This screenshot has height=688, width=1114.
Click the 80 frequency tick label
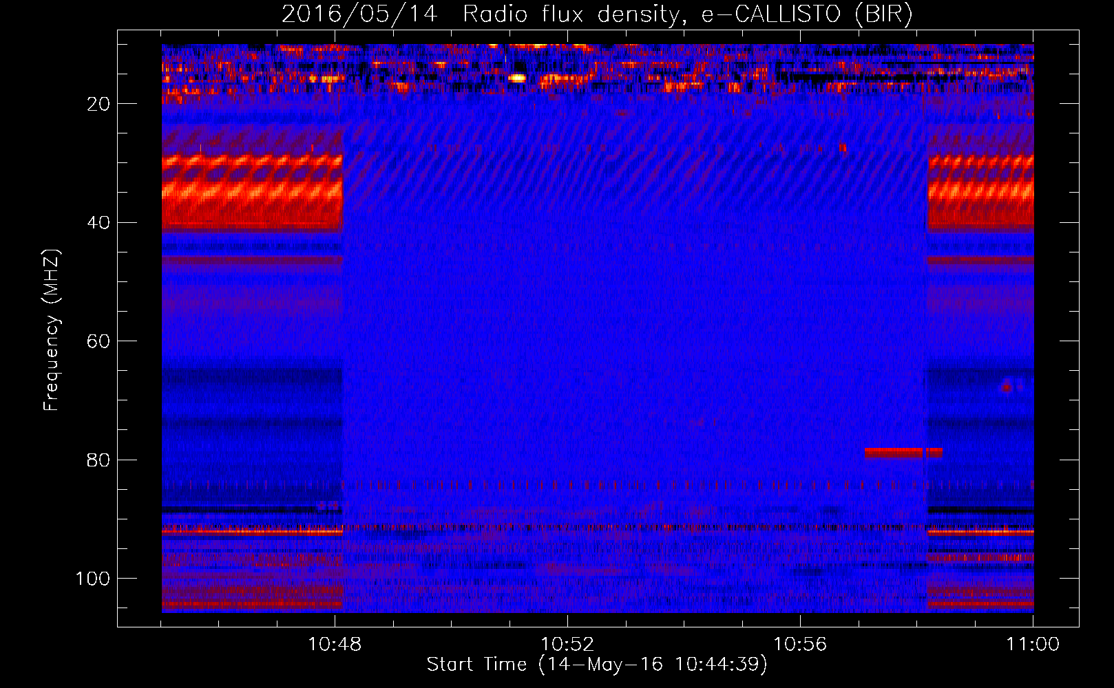pos(98,460)
